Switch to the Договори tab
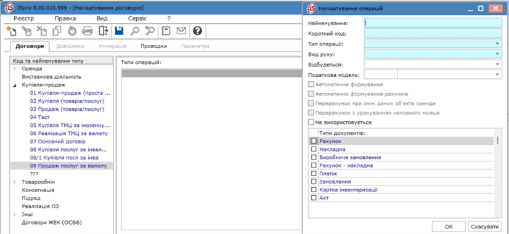This screenshot has height=234, width=509. [x=30, y=46]
